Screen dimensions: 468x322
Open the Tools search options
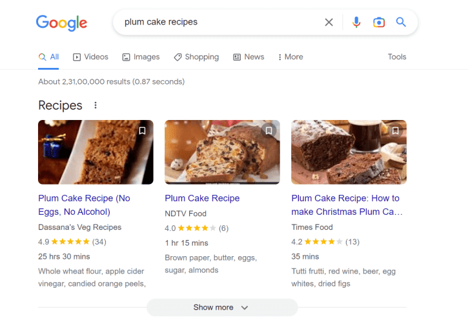[397, 57]
